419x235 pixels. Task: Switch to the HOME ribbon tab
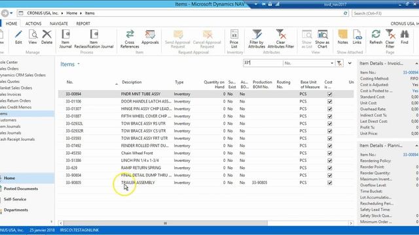[11, 23]
